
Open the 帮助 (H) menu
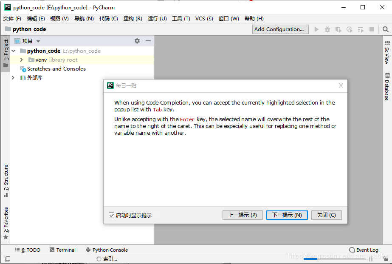pyautogui.click(x=254, y=19)
